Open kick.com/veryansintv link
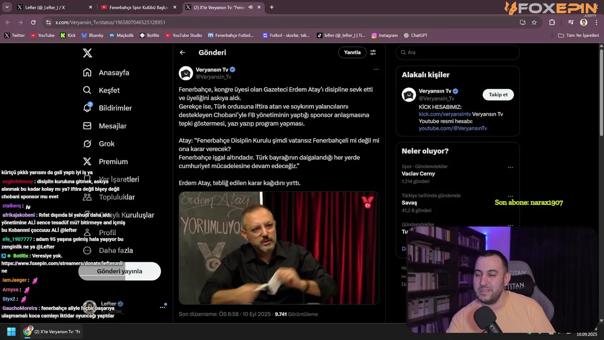This screenshot has height=340, width=604. tap(445, 114)
